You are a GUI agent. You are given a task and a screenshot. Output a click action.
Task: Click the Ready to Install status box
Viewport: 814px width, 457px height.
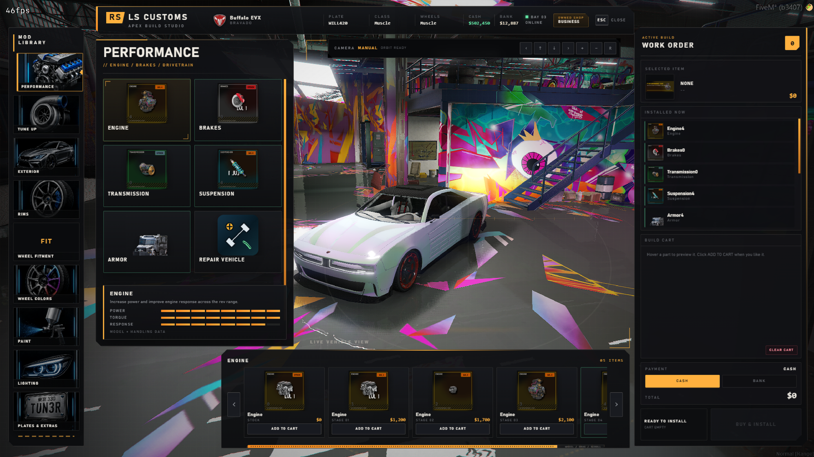[x=674, y=424]
